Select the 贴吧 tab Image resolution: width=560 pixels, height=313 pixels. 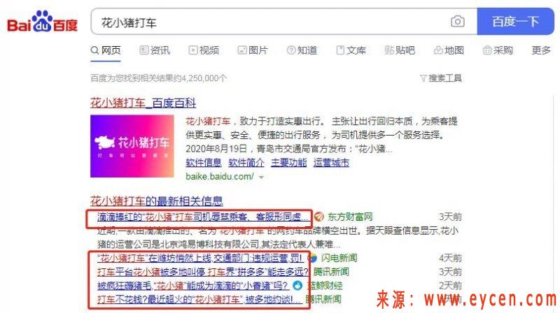(400, 50)
